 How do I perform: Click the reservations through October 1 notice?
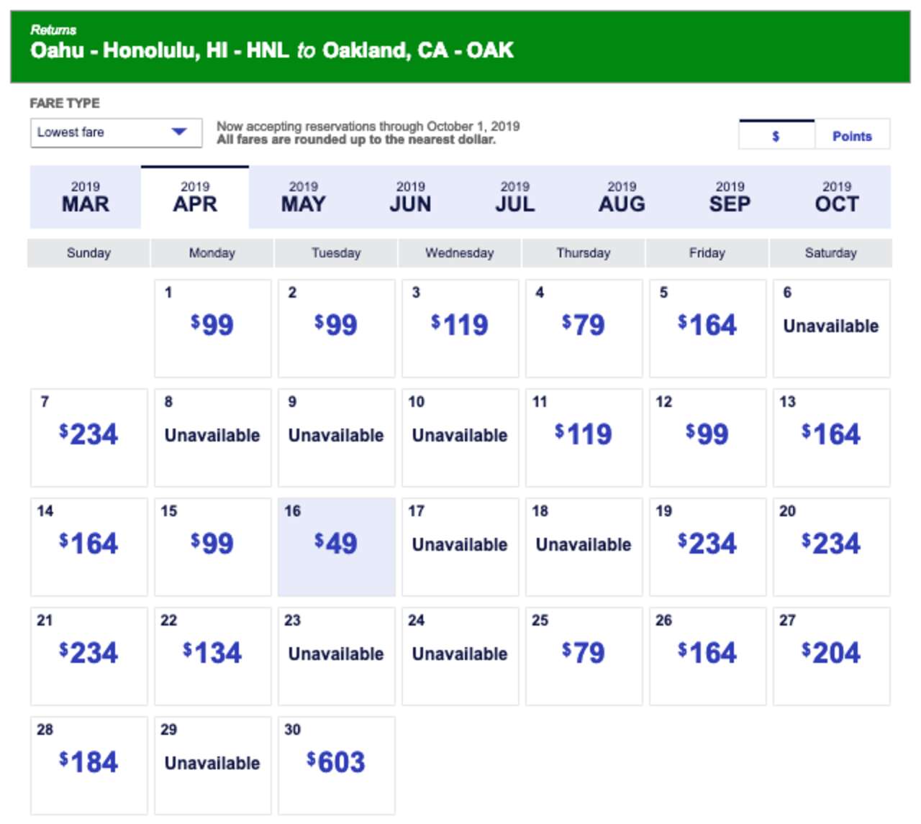click(368, 127)
